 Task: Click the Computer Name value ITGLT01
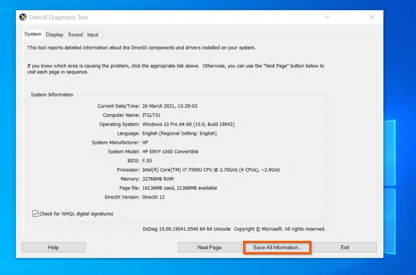pos(151,115)
